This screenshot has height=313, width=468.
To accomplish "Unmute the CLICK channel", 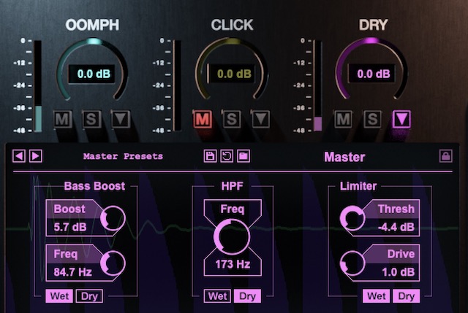I will click(203, 119).
